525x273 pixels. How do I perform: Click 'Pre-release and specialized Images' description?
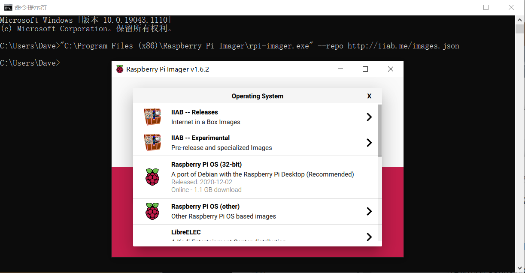click(222, 148)
